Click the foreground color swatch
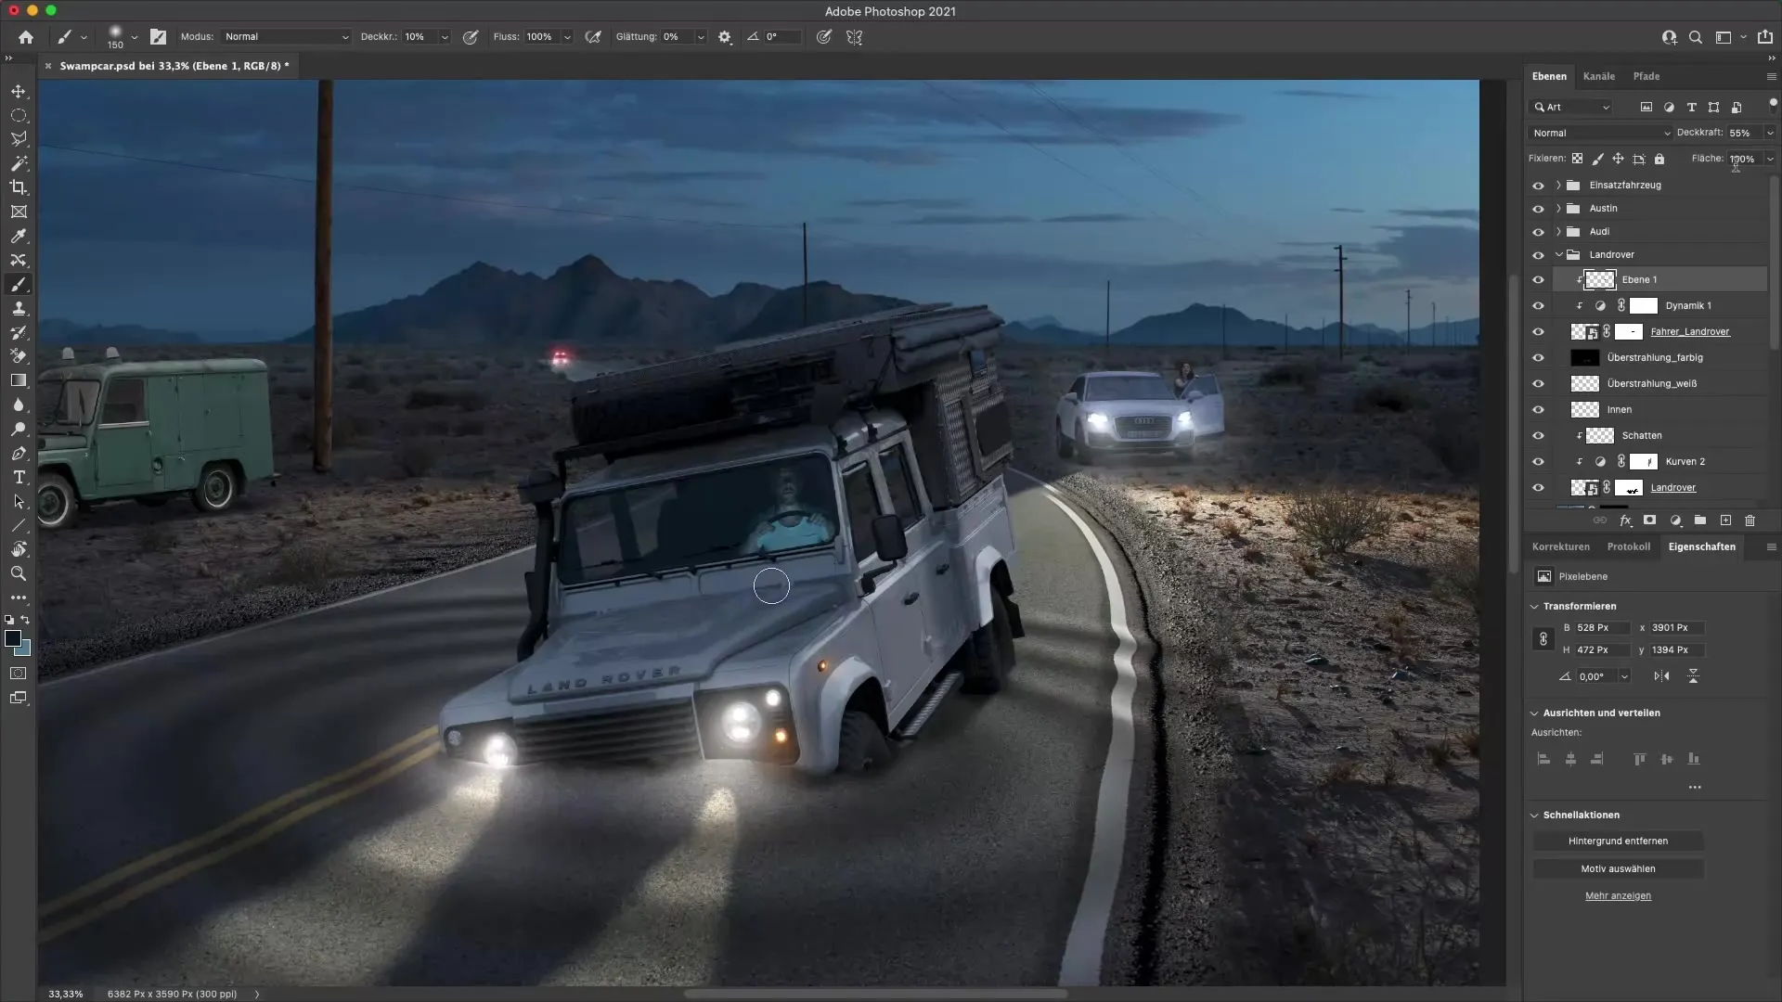This screenshot has height=1002, width=1782. (13, 638)
